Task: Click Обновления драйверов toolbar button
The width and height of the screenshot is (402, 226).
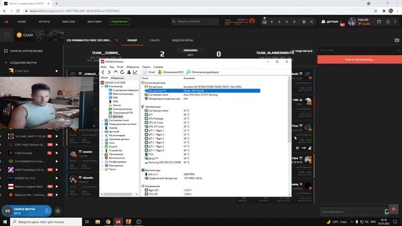Action: tap(202, 72)
